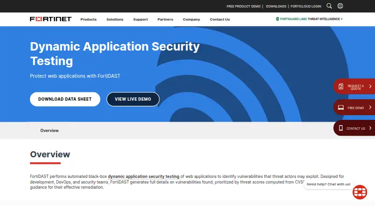Click the Fortinet logo
This screenshot has width=375, height=206.
pyautogui.click(x=51, y=19)
